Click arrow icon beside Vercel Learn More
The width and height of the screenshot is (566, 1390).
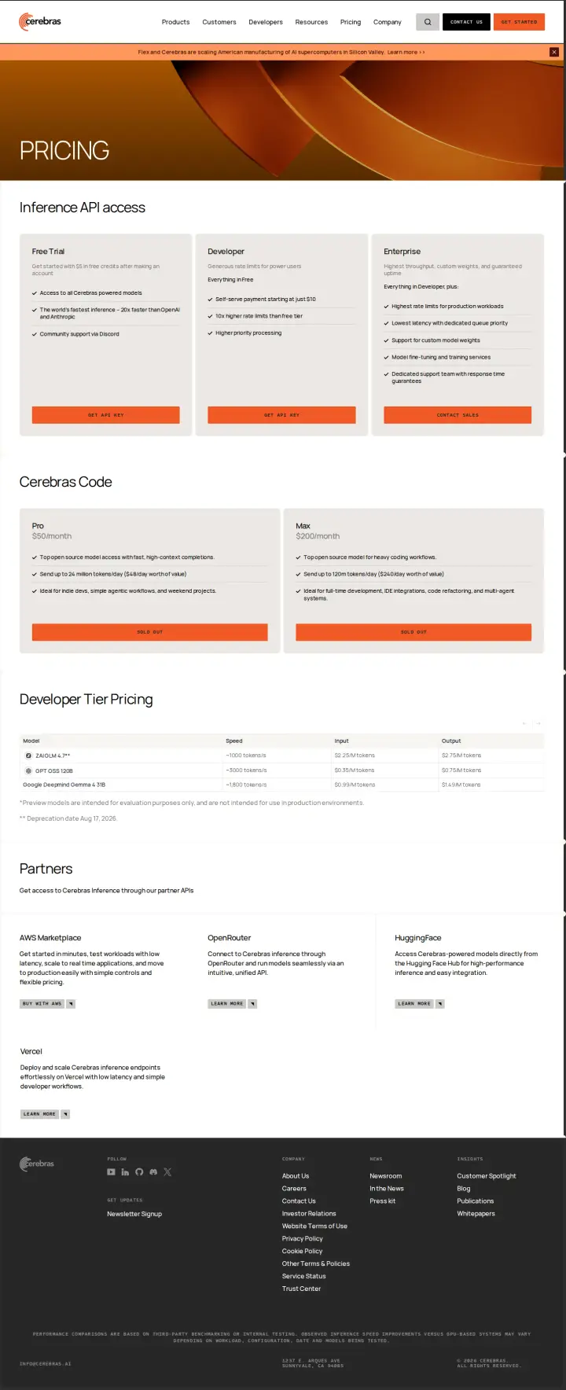tap(65, 1114)
